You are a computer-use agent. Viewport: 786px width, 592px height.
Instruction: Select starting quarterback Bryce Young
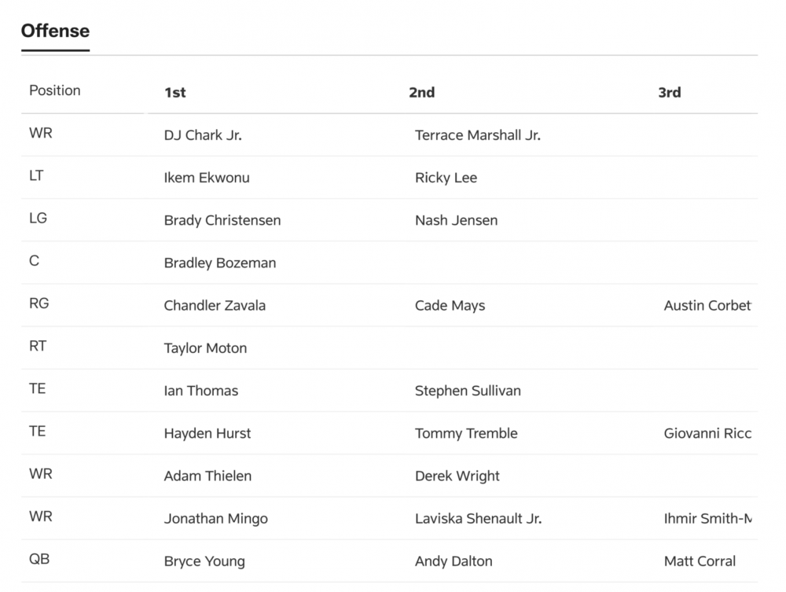click(204, 561)
